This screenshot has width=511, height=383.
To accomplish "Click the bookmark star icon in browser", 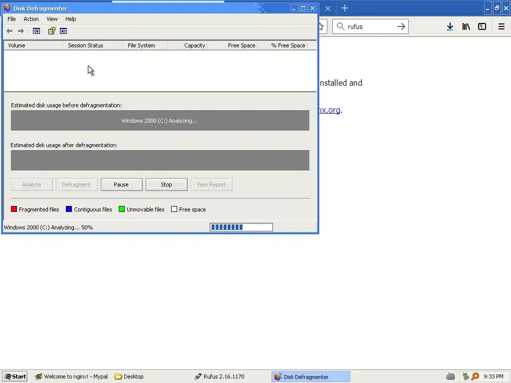I will [321, 26].
